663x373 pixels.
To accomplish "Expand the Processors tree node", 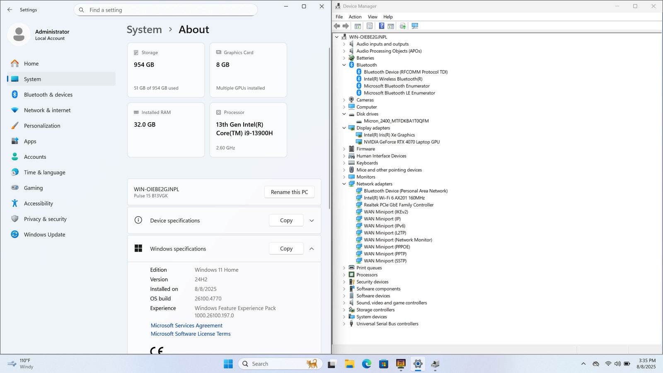I will [x=344, y=275].
